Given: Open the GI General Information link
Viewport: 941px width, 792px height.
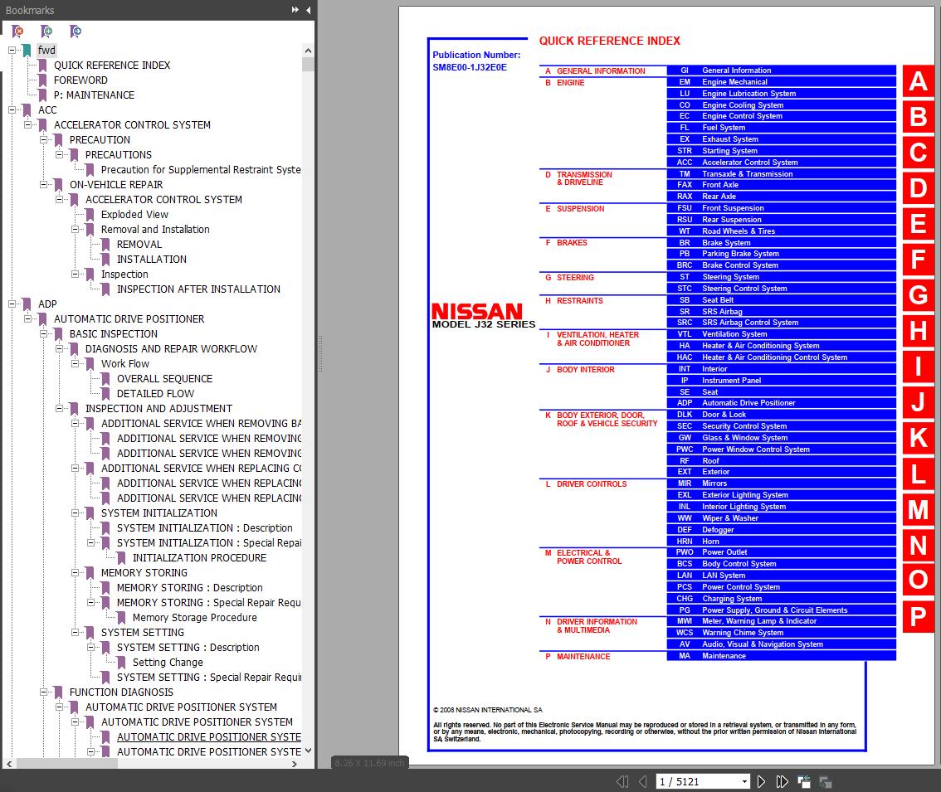Looking at the screenshot, I should click(x=781, y=70).
